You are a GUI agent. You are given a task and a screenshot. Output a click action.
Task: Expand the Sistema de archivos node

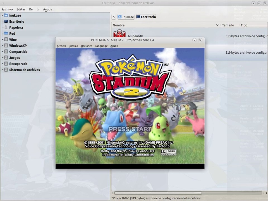coord(2,70)
